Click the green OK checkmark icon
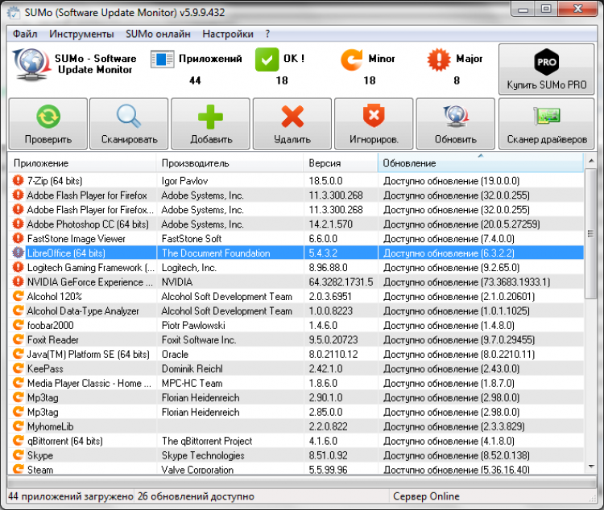 pos(267,60)
